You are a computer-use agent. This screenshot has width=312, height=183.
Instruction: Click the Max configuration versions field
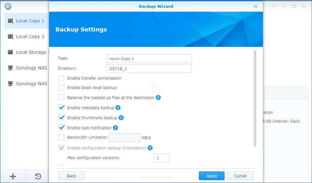(161, 158)
